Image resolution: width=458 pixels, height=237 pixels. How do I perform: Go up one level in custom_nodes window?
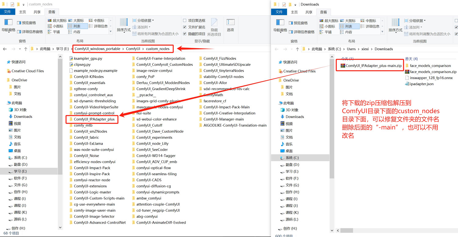[x=26, y=49]
